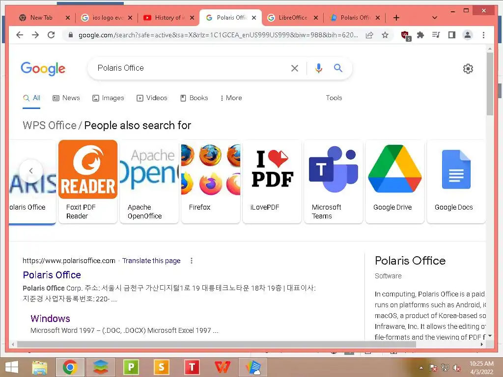Click the page's vertical scrollbar
The height and width of the screenshot is (377, 503).
tap(490, 83)
